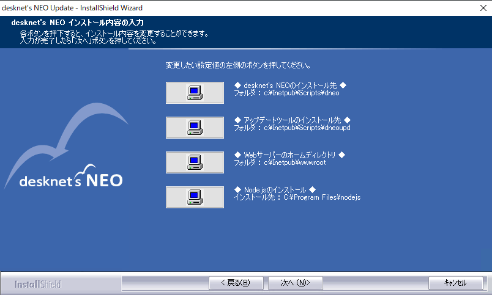
Task: Click install path text C:¥Program Files¥nodejs
Action: click(322, 197)
